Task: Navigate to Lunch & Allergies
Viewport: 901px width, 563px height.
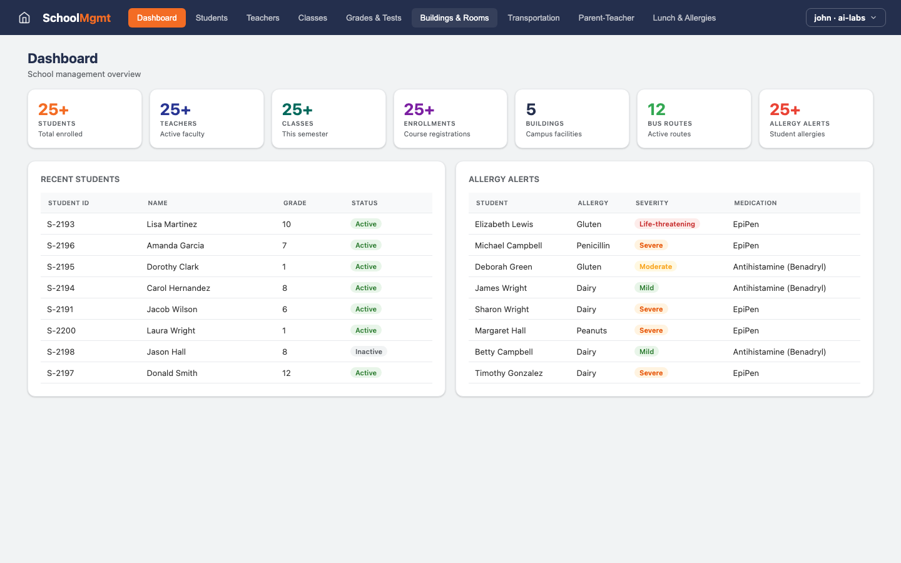Action: coord(684,18)
